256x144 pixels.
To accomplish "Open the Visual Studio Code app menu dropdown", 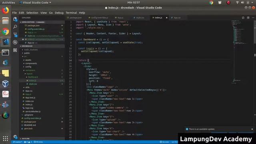I will (x=35, y=3).
